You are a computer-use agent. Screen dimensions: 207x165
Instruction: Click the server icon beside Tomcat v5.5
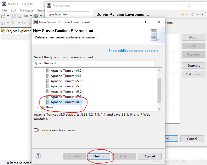(x=47, y=86)
